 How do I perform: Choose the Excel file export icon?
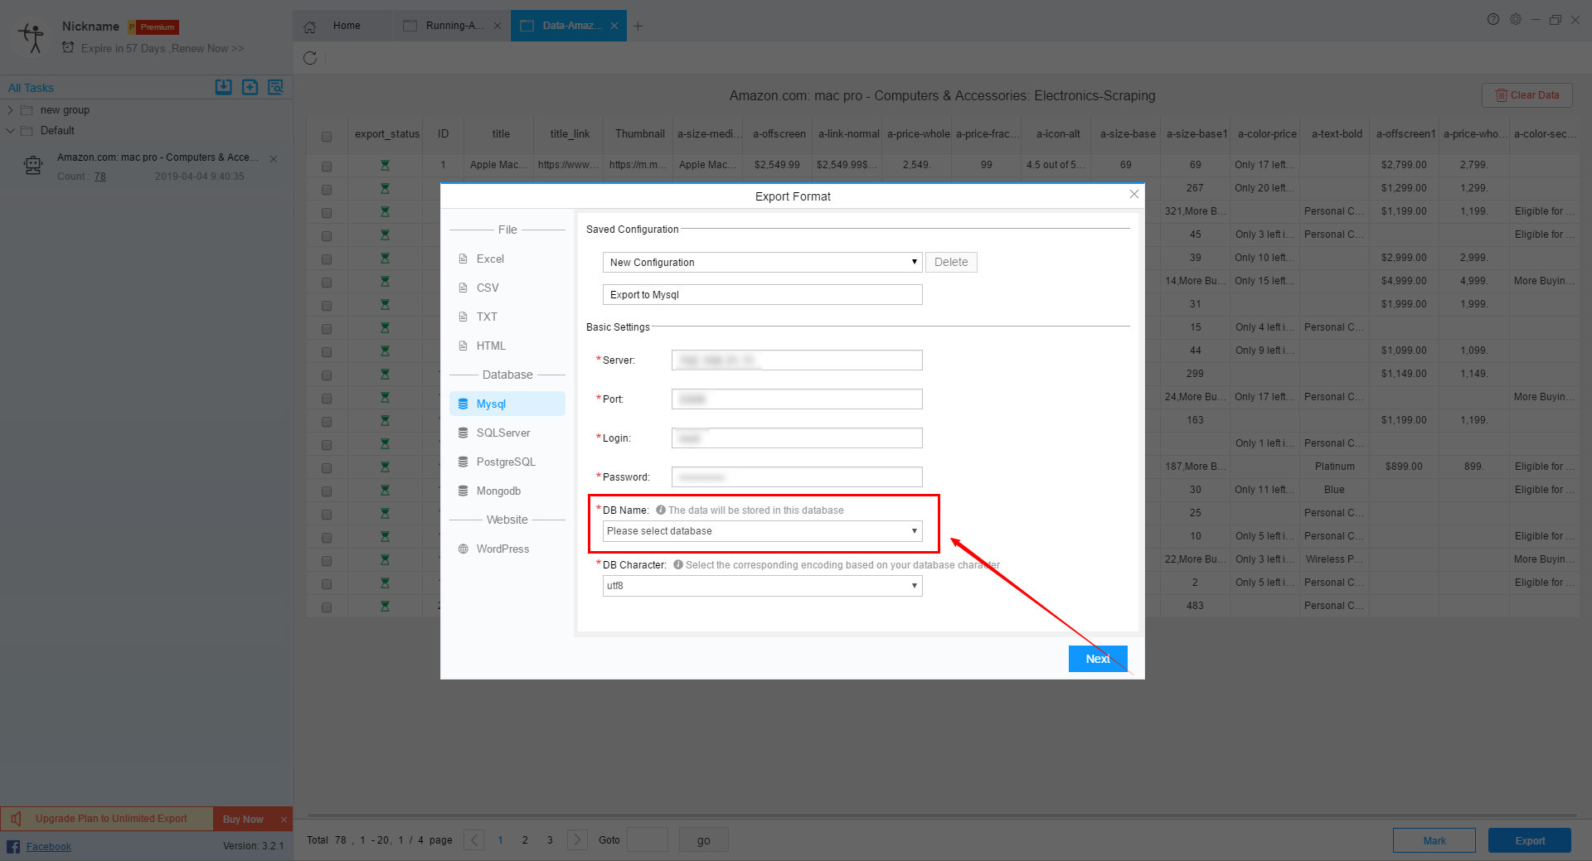[464, 259]
